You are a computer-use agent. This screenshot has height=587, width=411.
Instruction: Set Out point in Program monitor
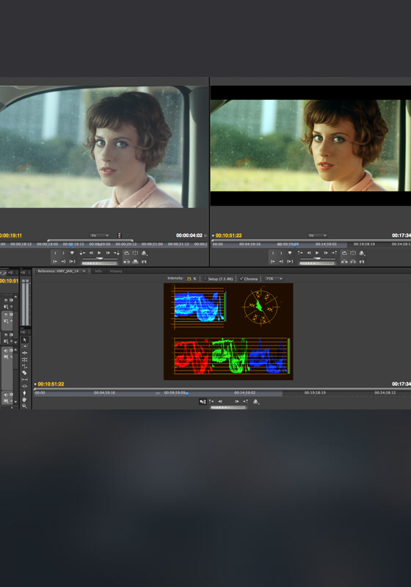point(281,252)
